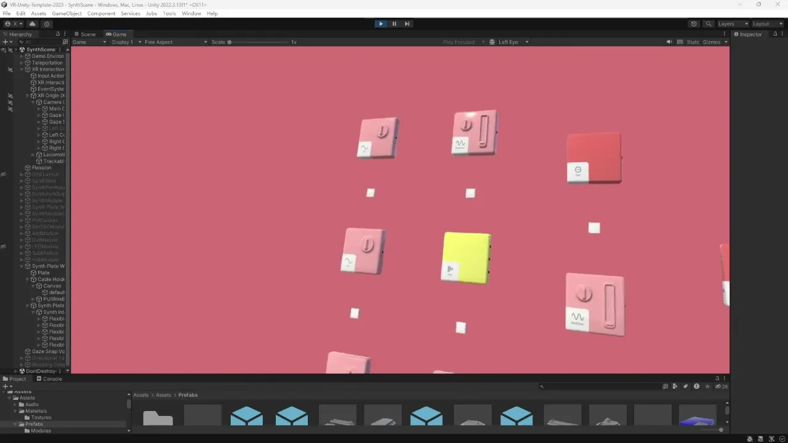Toggle Mute Audio speaker icon
Viewport: 788px width, 443px height.
point(669,42)
